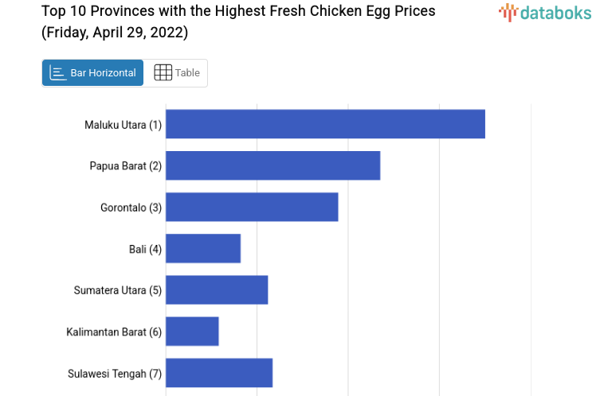This screenshot has height=396, width=600.
Task: Switch to Bar Horizontal view
Action: (93, 73)
